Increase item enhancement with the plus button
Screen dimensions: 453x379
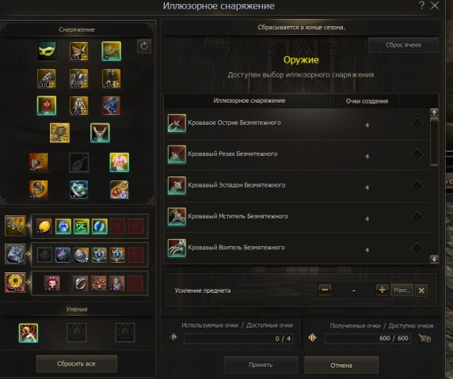pyautogui.click(x=382, y=290)
